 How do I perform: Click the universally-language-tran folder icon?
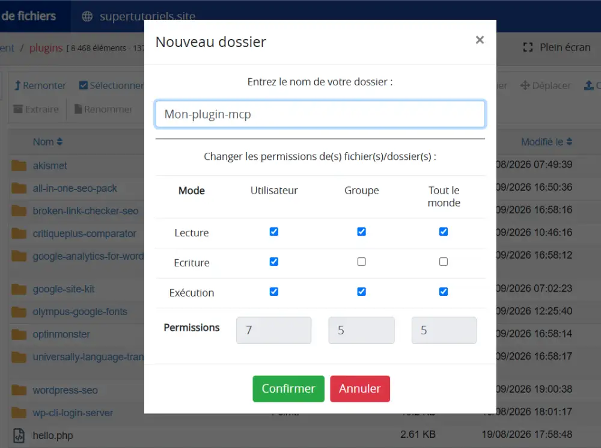pos(19,357)
